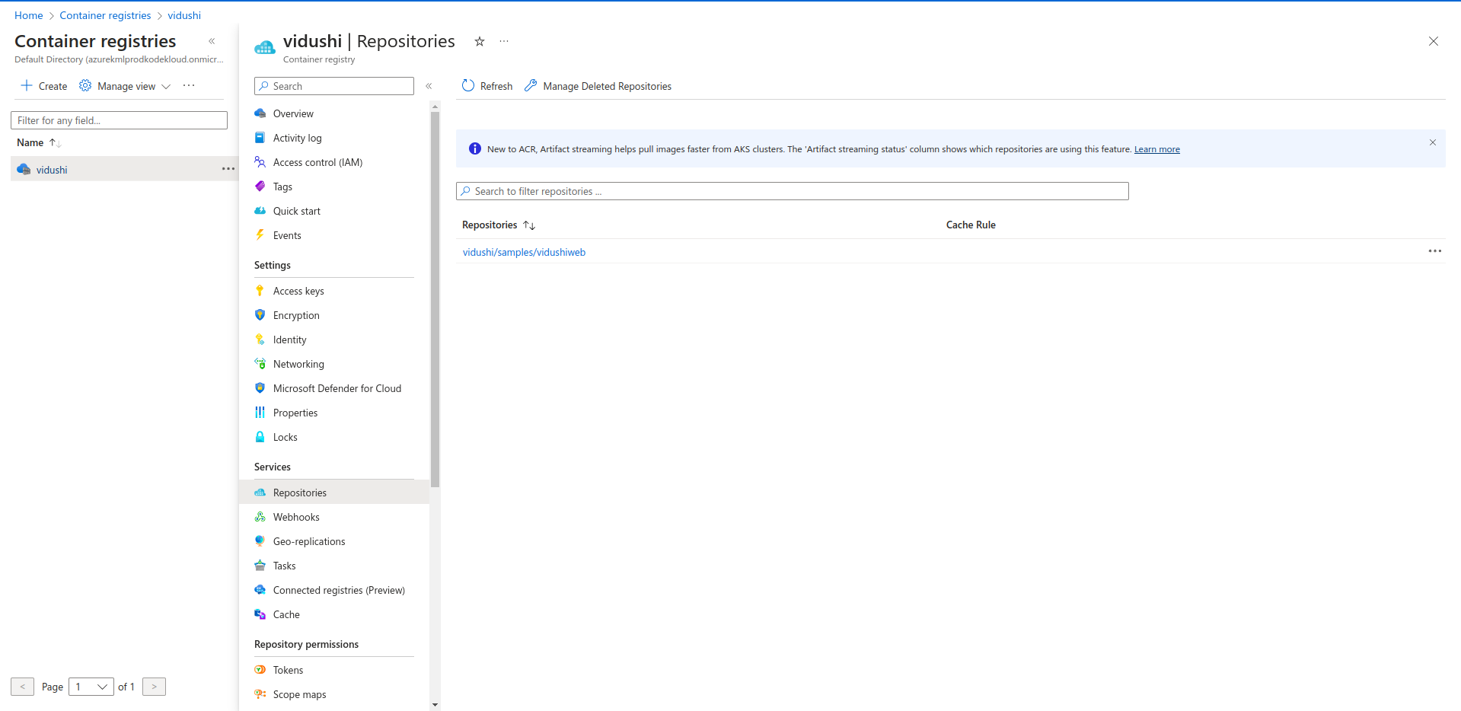Open more options for the vidushiweb repository
1461x711 pixels.
tap(1434, 251)
